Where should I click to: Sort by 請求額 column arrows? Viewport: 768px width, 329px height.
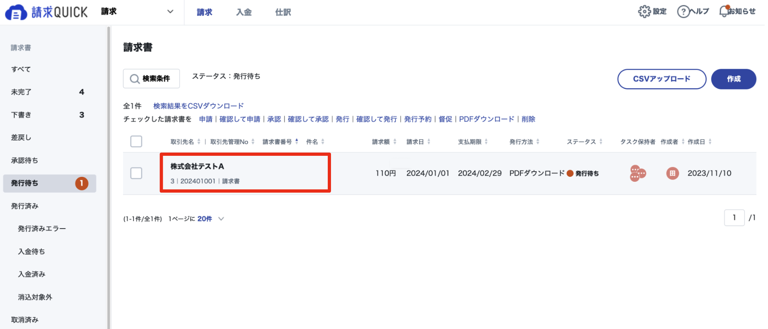pos(395,142)
